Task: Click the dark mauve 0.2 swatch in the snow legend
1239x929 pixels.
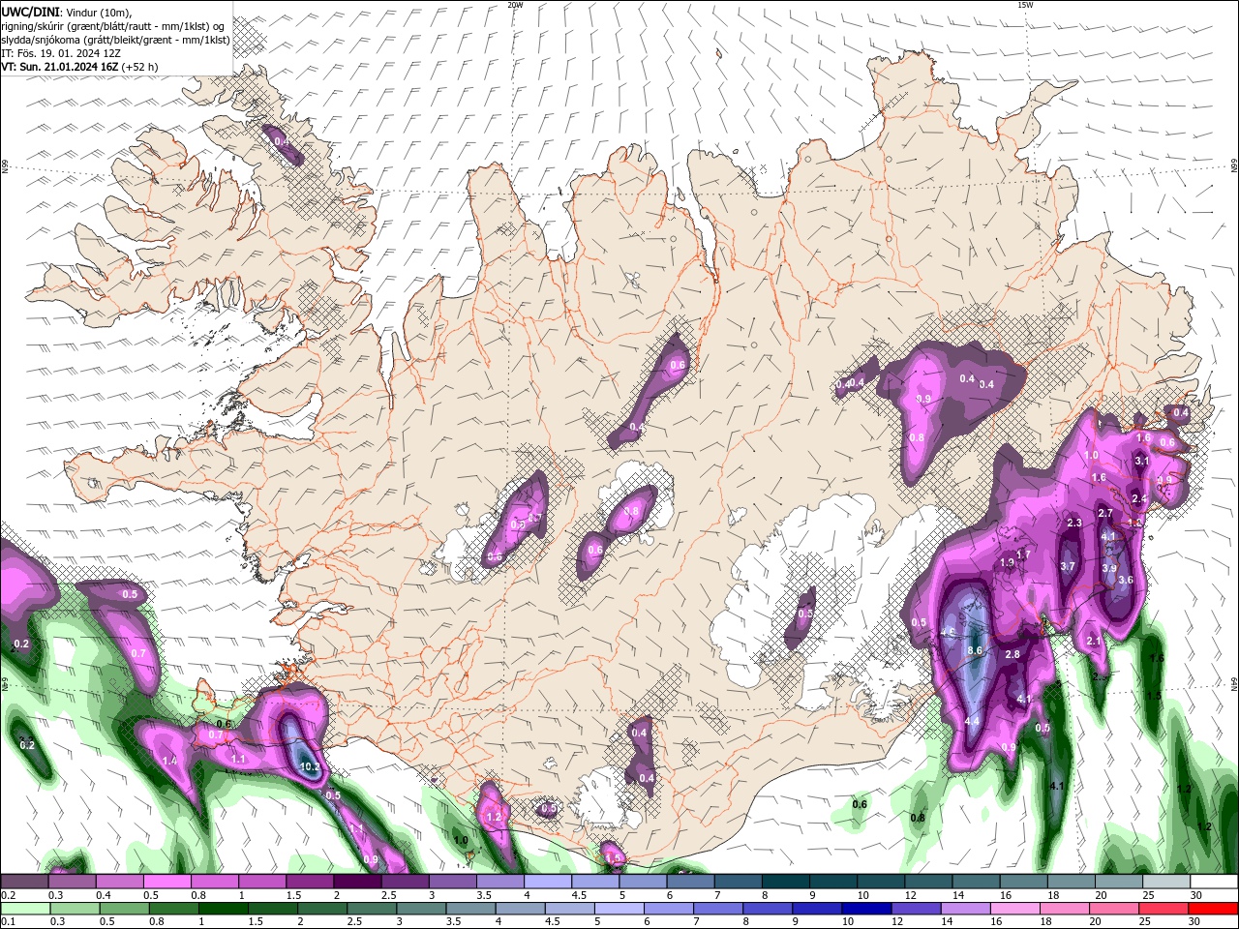Action: [24, 882]
